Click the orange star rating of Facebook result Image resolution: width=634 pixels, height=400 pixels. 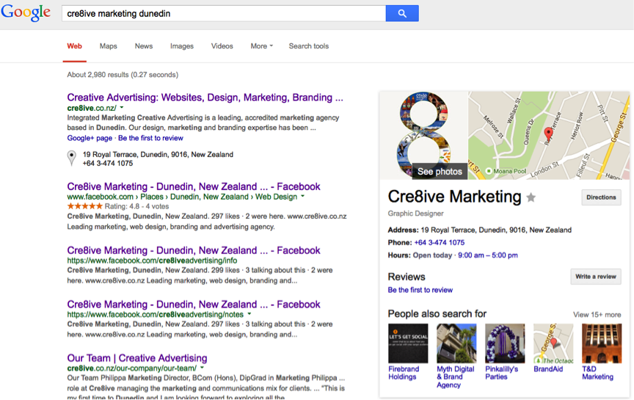84,206
